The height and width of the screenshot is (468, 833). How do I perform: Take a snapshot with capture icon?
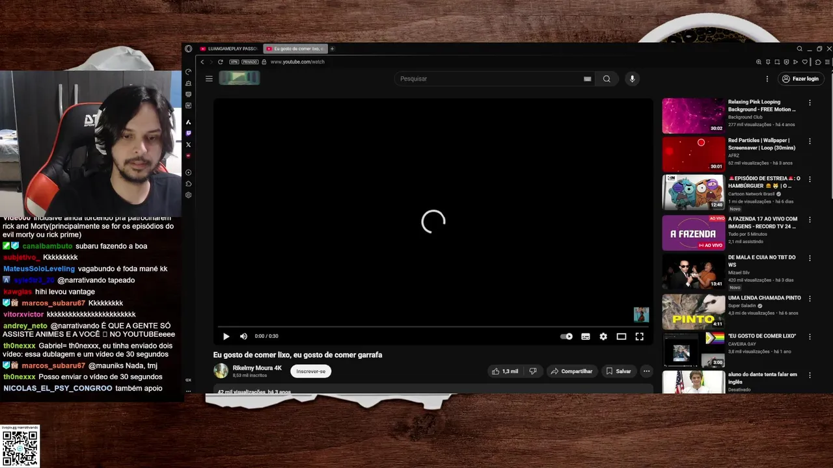[777, 62]
